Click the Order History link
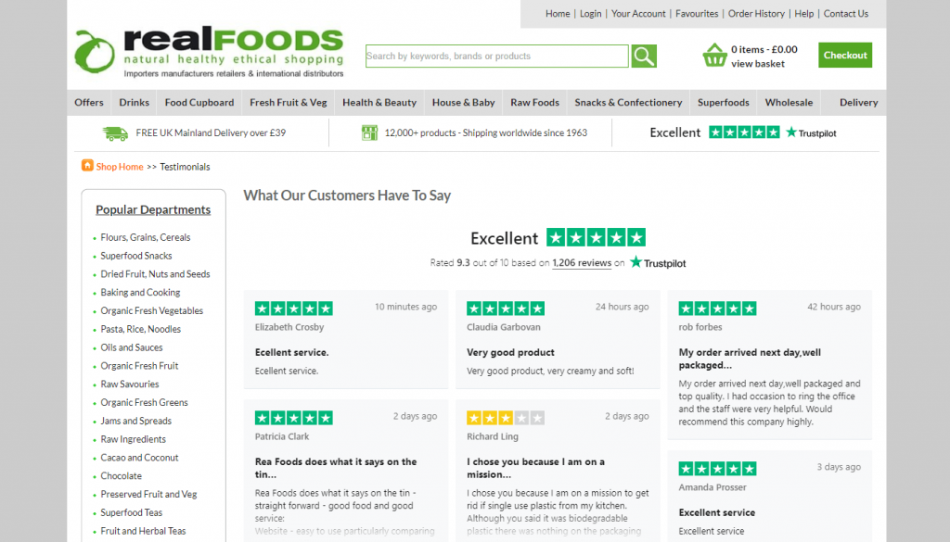This screenshot has width=950, height=542. tap(757, 13)
